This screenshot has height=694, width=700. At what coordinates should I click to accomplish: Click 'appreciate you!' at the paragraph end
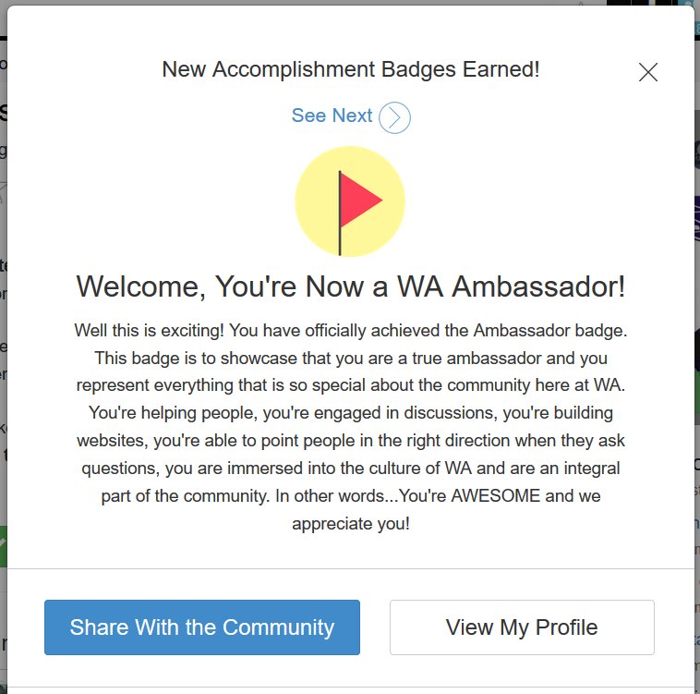pyautogui.click(x=350, y=523)
